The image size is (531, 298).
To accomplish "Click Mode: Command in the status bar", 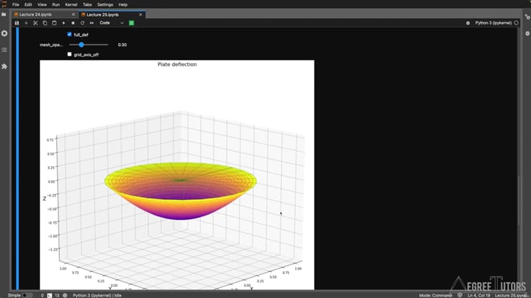I will point(435,295).
